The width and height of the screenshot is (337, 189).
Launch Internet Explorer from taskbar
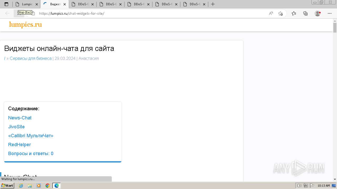click(x=21, y=186)
